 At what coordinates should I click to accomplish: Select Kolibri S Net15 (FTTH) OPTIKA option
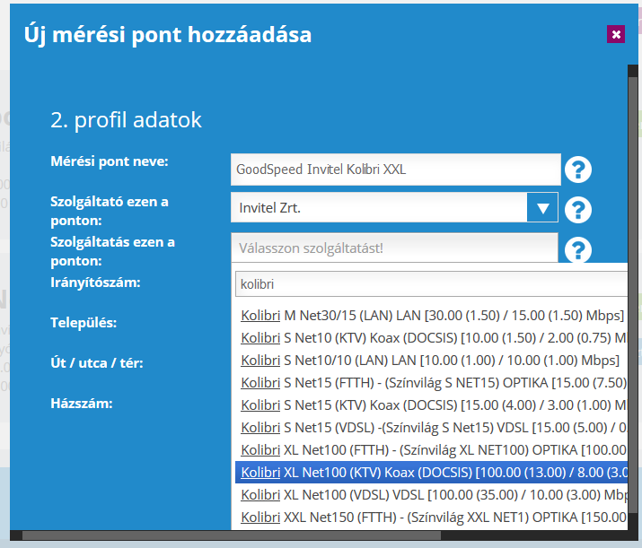[x=431, y=383]
